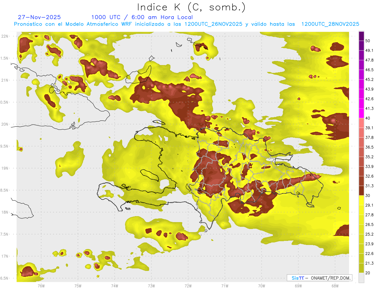Click the longitude label "68W"
The height and width of the screenshot is (290, 376).
335,286
